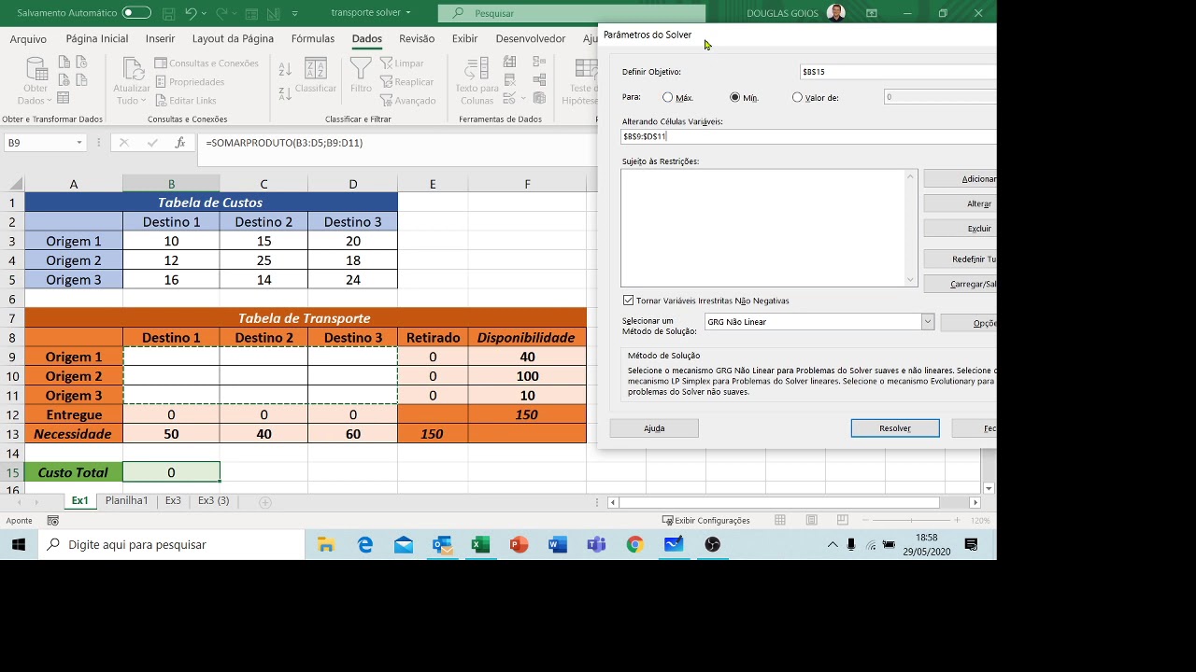
Task: Toggle Tornar Variáveis Irrestritas Não Negativas checkbox
Action: click(628, 301)
